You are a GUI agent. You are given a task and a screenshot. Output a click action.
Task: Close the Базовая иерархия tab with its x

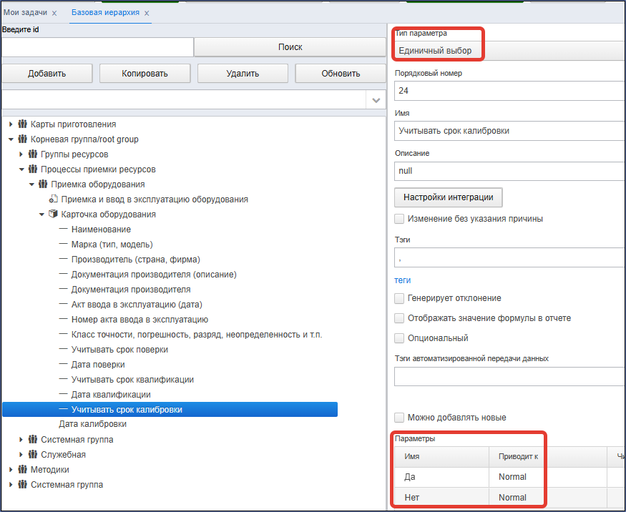point(147,13)
